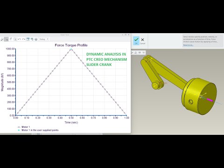Select the zoom magnifier icon in Chart Tool
224x168 pixels.
[x=15, y=39]
